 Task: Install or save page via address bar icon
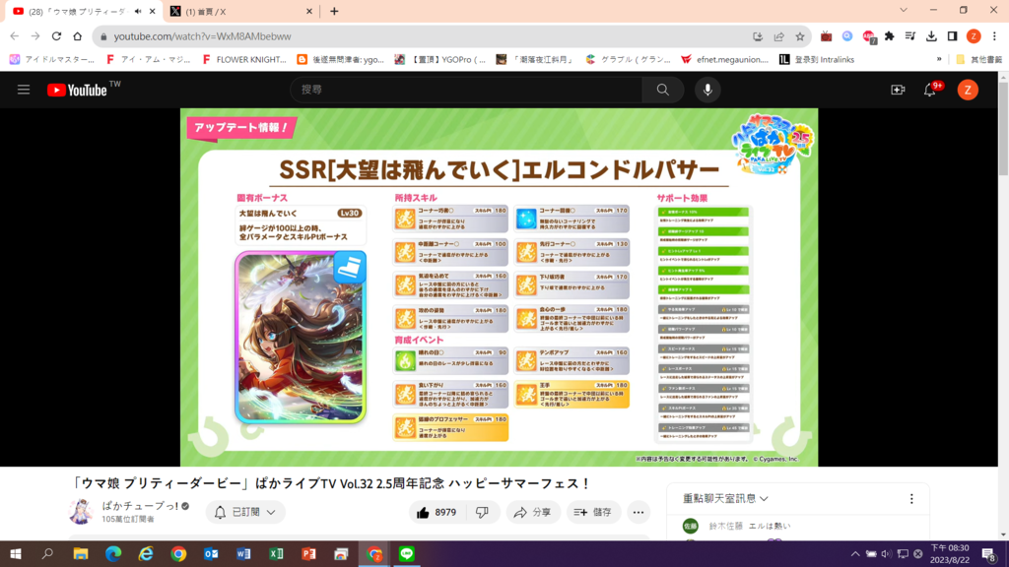pyautogui.click(x=758, y=36)
